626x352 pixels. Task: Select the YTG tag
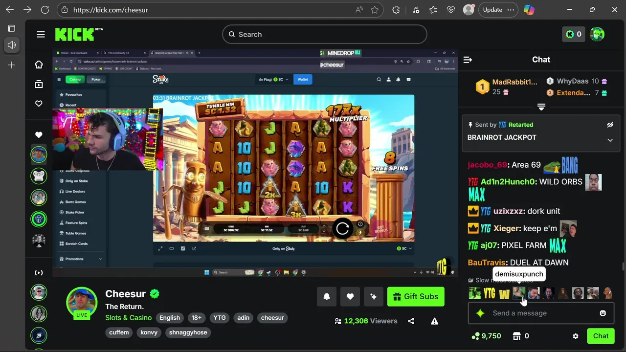tap(220, 318)
